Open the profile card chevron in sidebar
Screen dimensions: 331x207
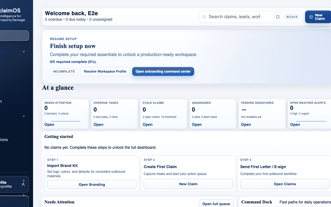pos(23,181)
